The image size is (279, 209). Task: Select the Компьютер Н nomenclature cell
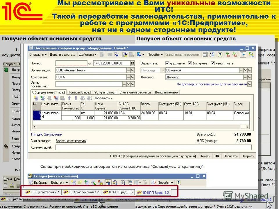pyautogui.click(x=51, y=115)
